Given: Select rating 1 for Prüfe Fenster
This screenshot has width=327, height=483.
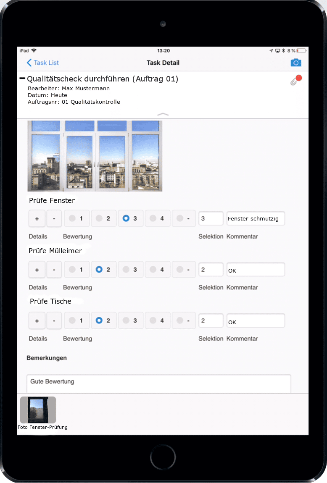Looking at the screenshot, I should point(76,218).
